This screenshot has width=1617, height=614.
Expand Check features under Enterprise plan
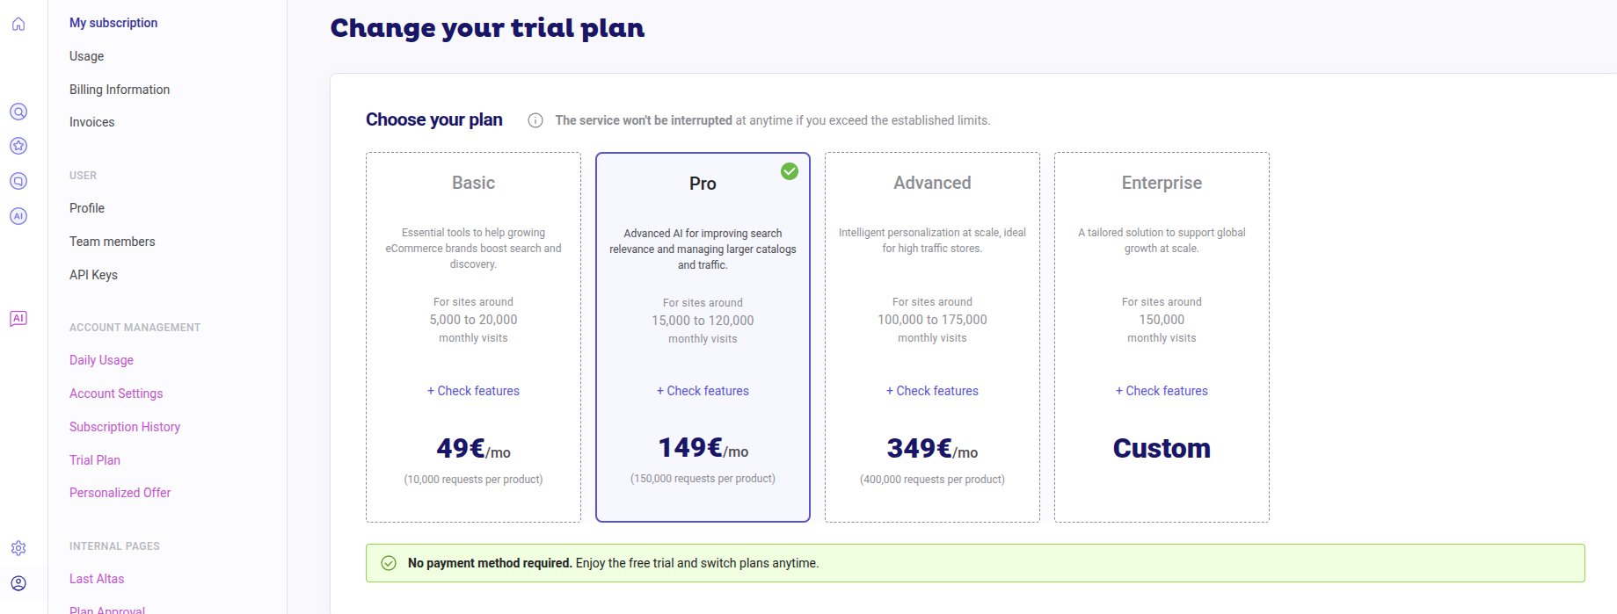[1162, 391]
